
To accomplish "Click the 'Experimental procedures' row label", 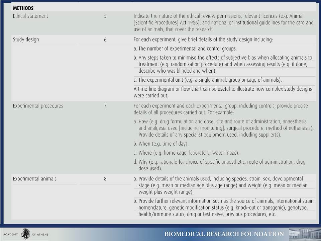I will 38,106.
